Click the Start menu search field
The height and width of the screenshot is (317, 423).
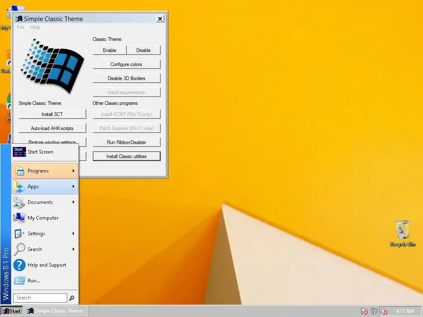[x=40, y=298]
